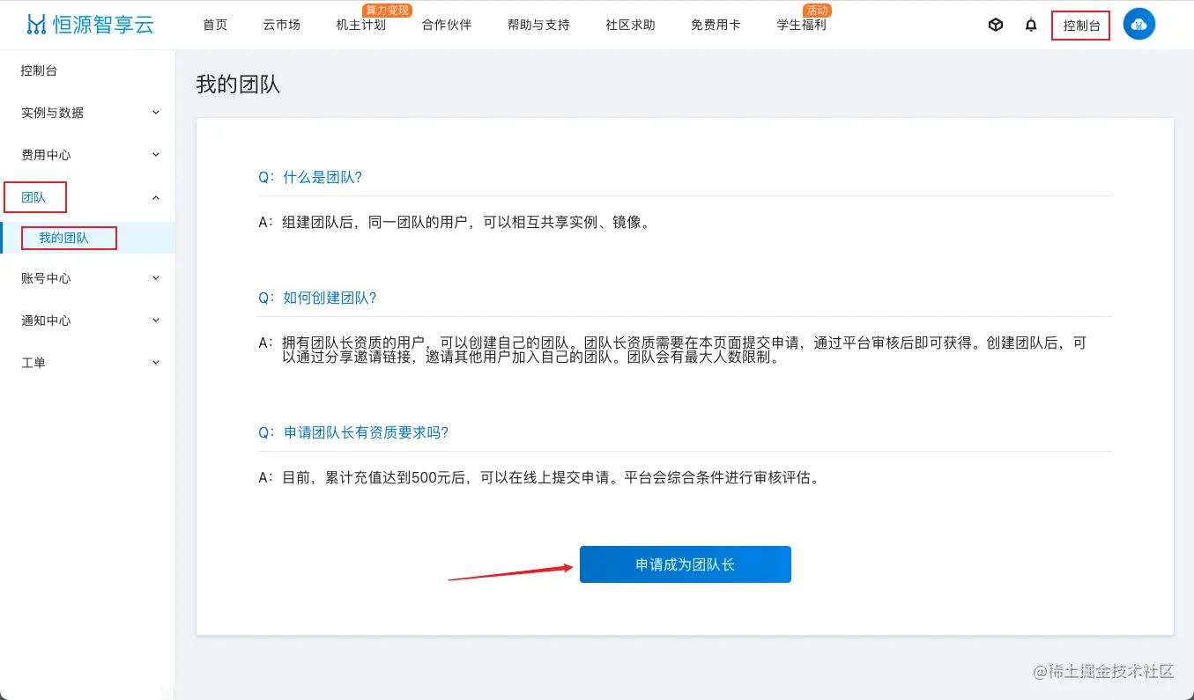The image size is (1194, 700).
Task: Click the 算力变现 orange badge
Action: [388, 11]
